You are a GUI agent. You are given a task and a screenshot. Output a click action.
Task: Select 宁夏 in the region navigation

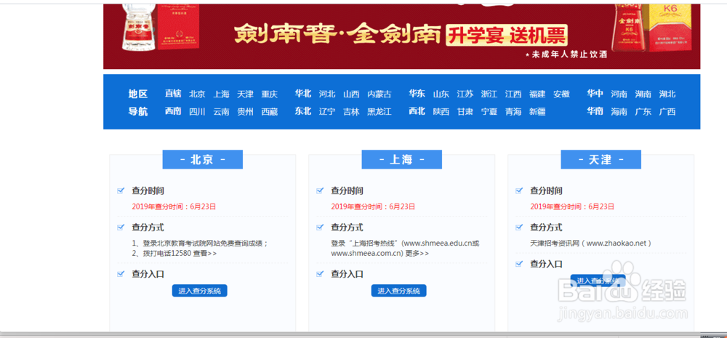(489, 112)
